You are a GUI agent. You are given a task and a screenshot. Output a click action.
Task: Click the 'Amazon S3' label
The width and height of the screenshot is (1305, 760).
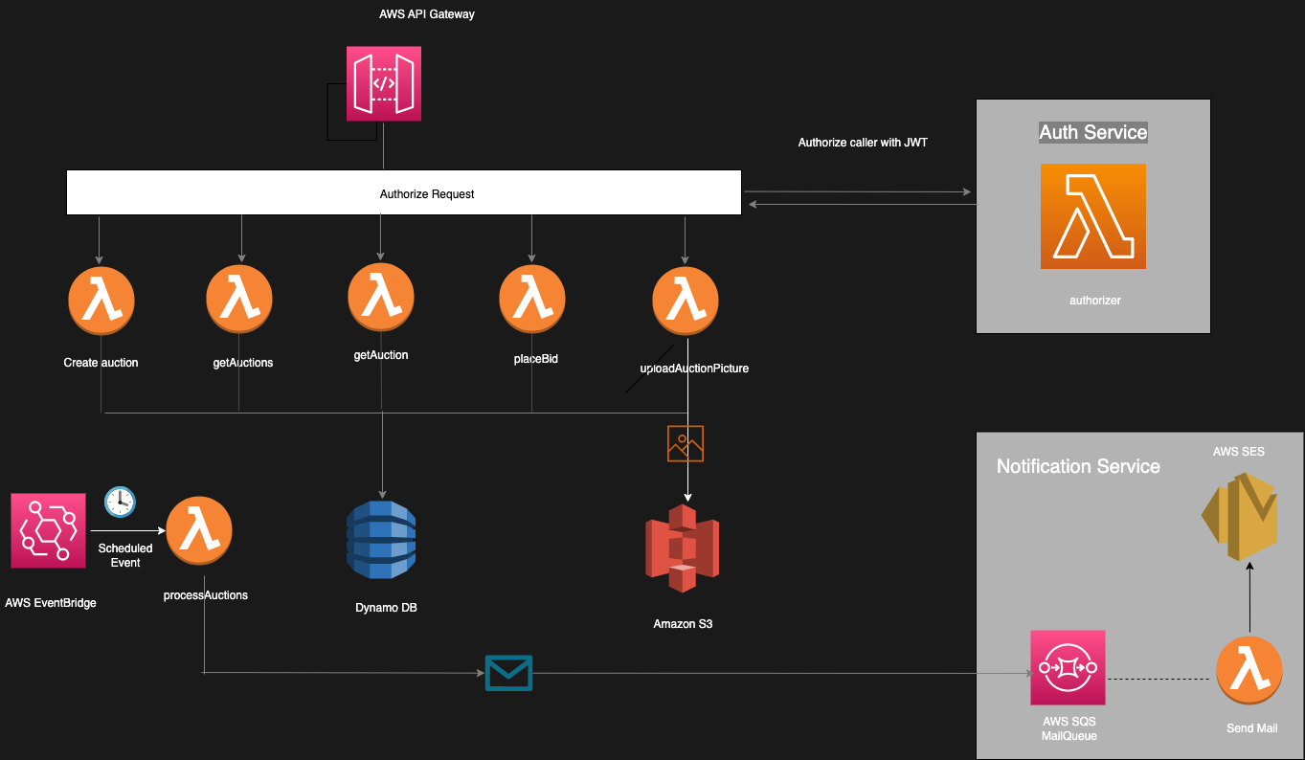[684, 624]
